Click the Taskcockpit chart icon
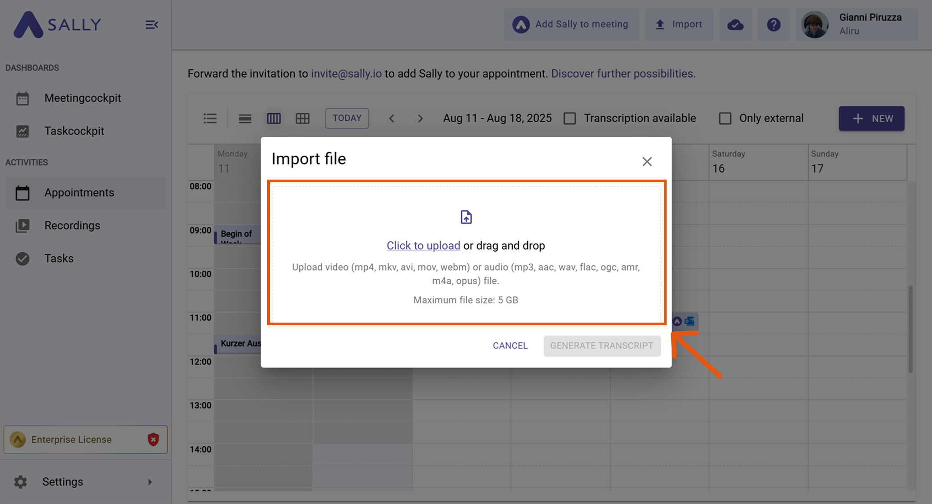The image size is (932, 504). 23,131
